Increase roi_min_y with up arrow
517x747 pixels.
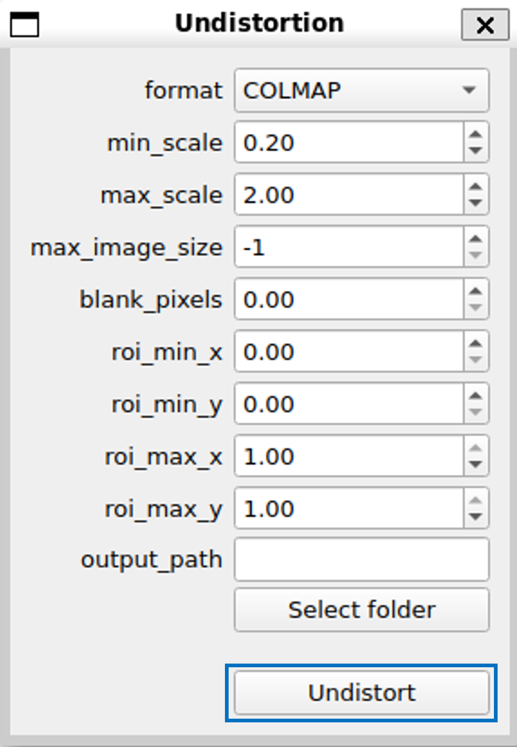click(x=476, y=396)
